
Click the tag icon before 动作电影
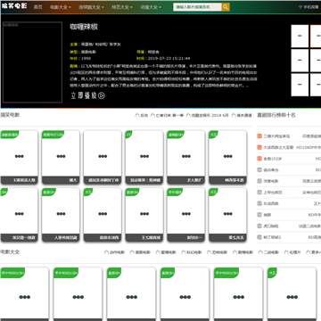pos(106,252)
